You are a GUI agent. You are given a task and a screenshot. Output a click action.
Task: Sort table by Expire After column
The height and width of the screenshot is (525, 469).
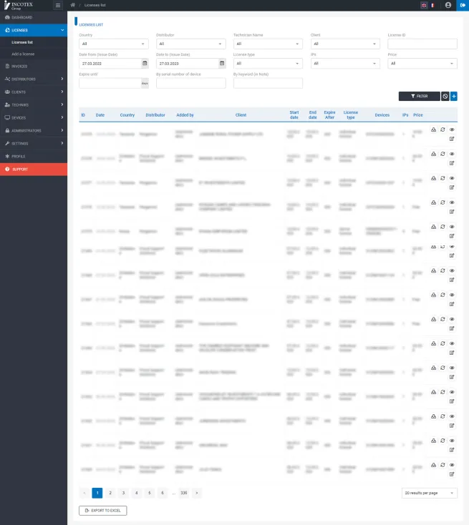(329, 115)
